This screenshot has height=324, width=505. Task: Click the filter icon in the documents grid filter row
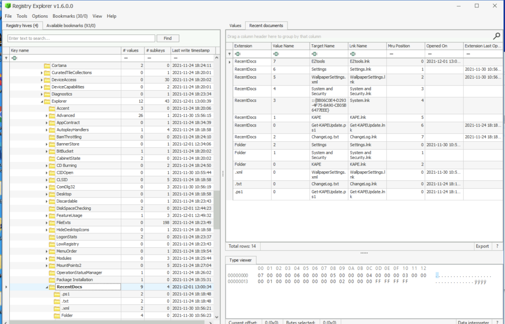229,54
